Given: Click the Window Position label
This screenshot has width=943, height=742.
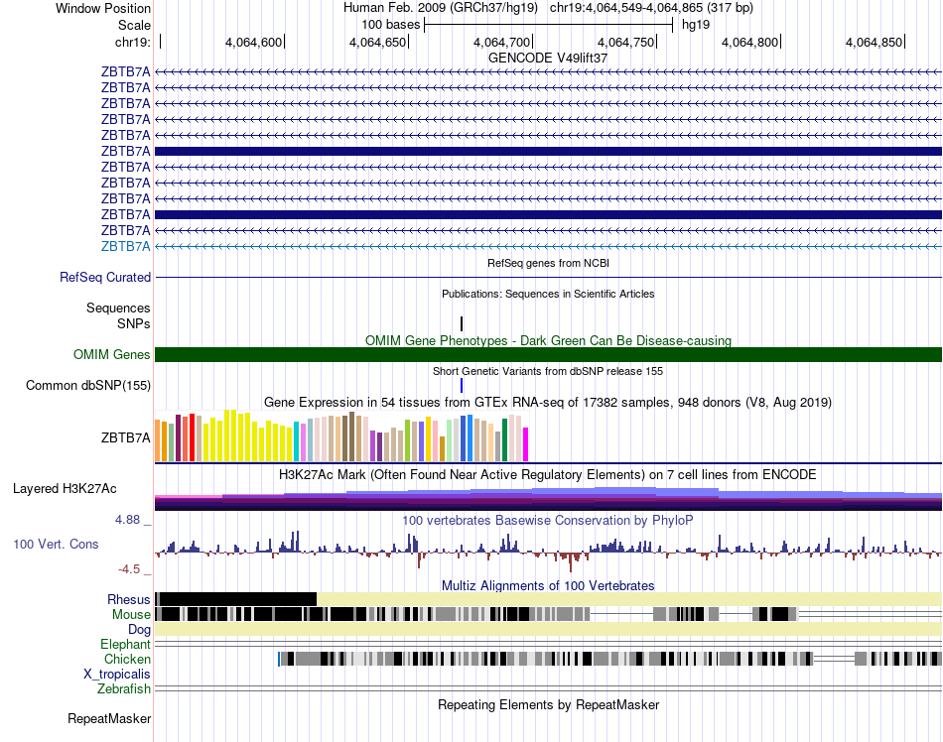Looking at the screenshot, I should click(x=103, y=8).
